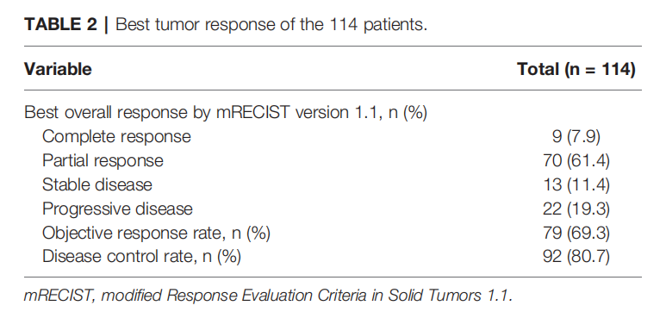Viewport: 666px width, 318px height.
Task: Select the Partial response row label
Action: point(103,161)
